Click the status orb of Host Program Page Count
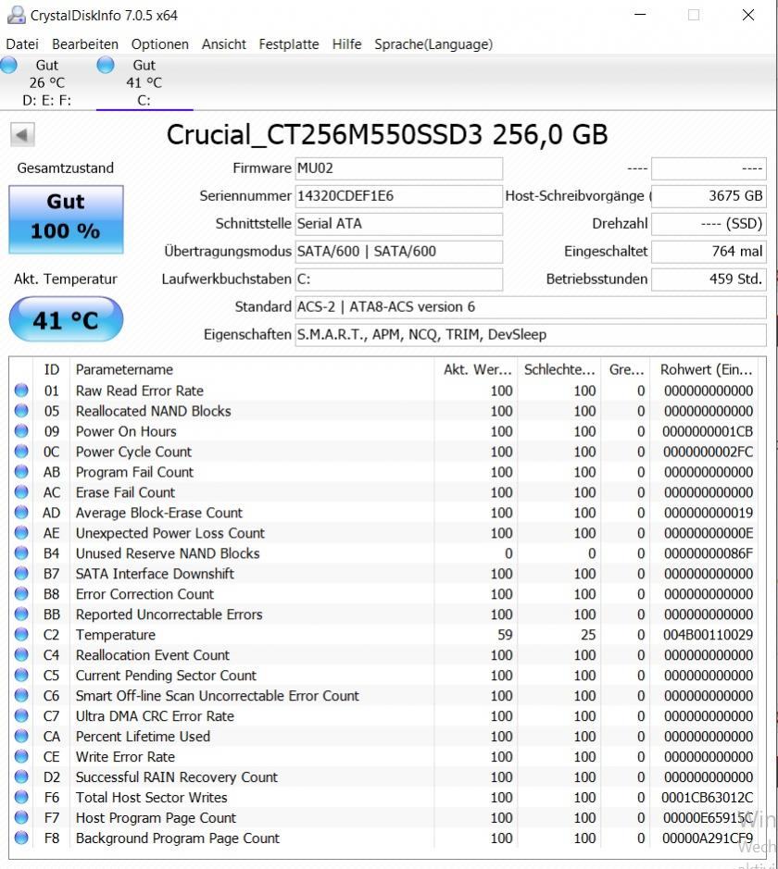778x869 pixels. [21, 817]
